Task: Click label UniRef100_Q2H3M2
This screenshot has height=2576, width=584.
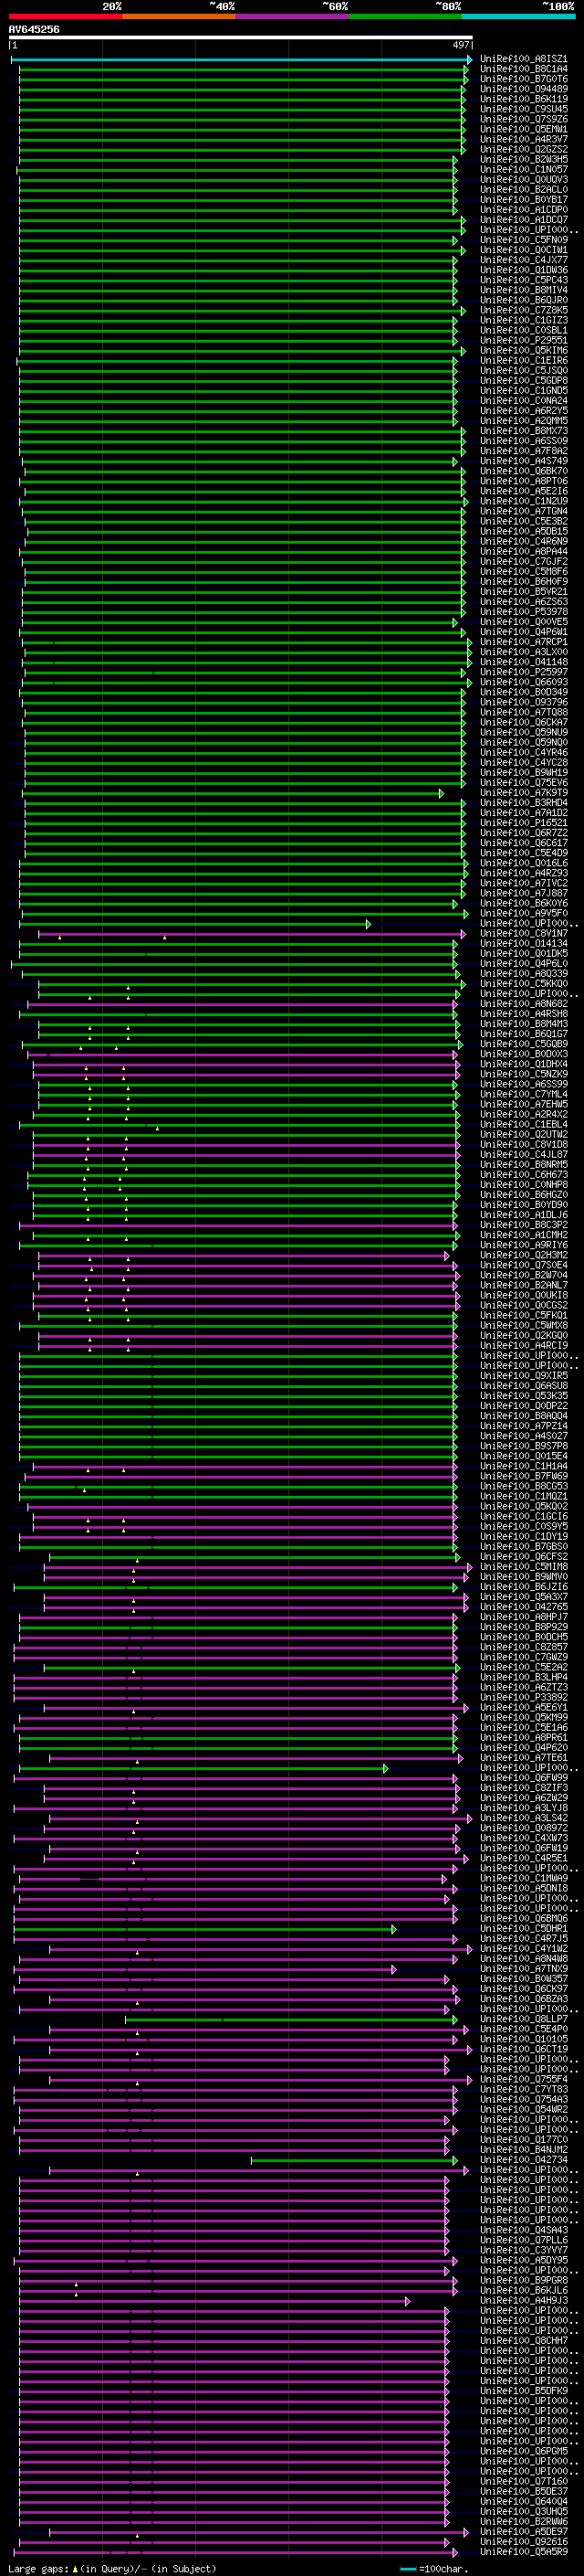Action: coord(523,1255)
